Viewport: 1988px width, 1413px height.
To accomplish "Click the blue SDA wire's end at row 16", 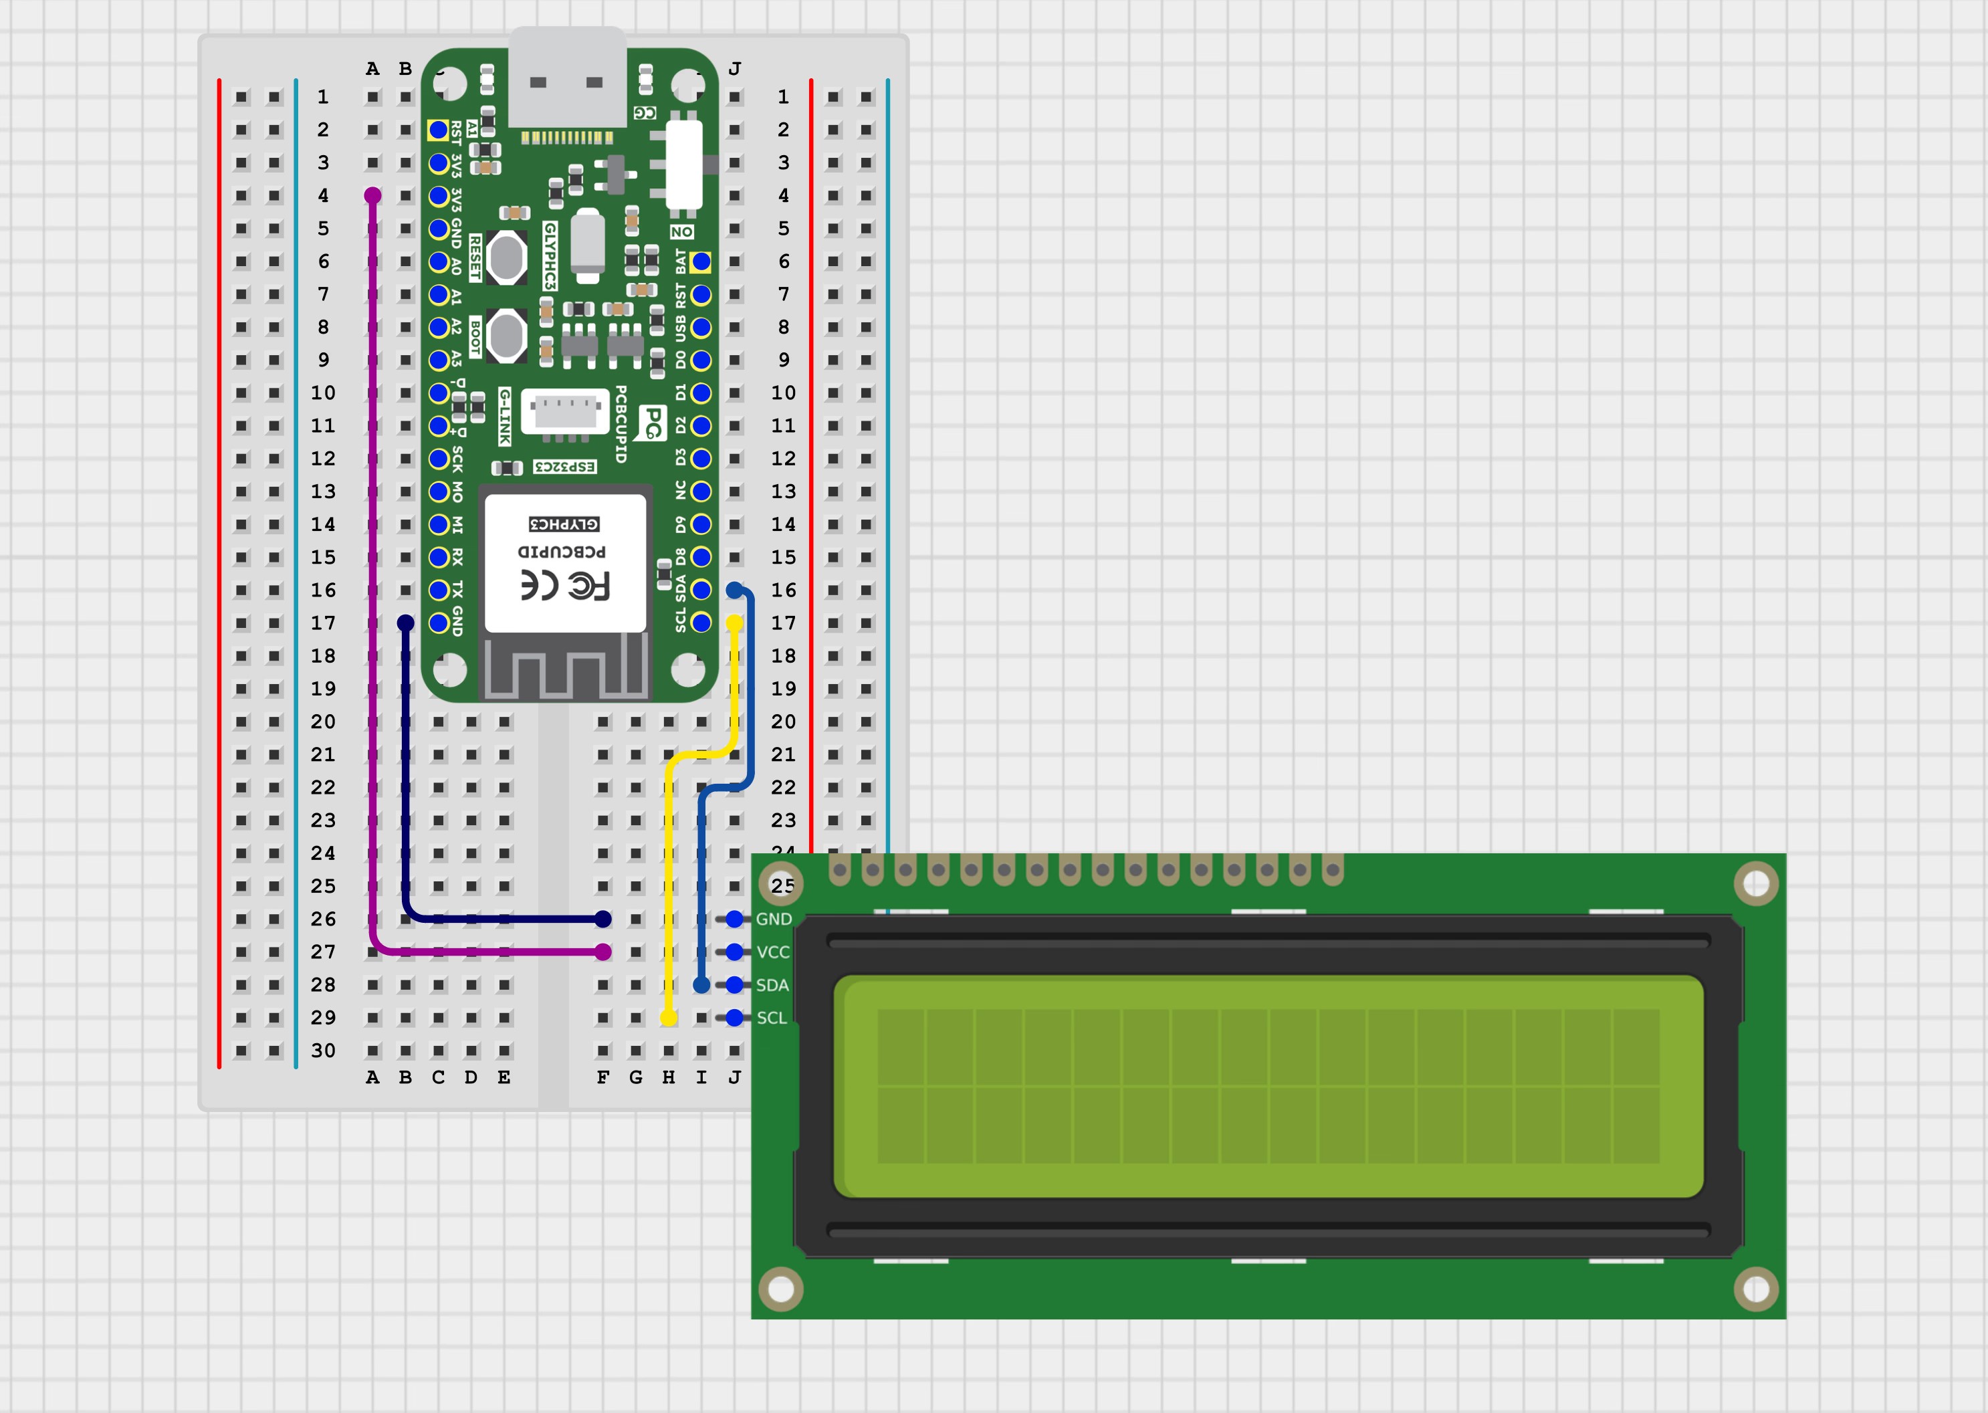I will tap(735, 590).
